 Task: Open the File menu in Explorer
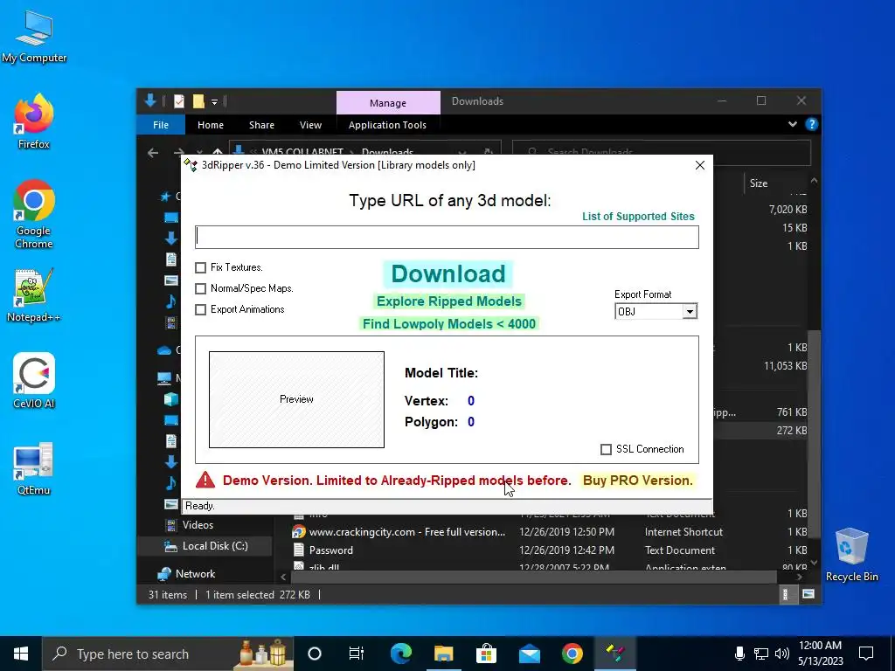click(161, 124)
